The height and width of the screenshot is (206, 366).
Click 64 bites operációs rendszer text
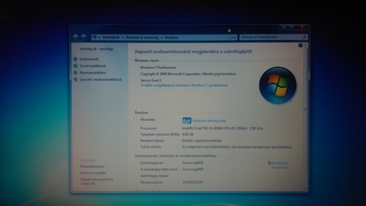202,141
